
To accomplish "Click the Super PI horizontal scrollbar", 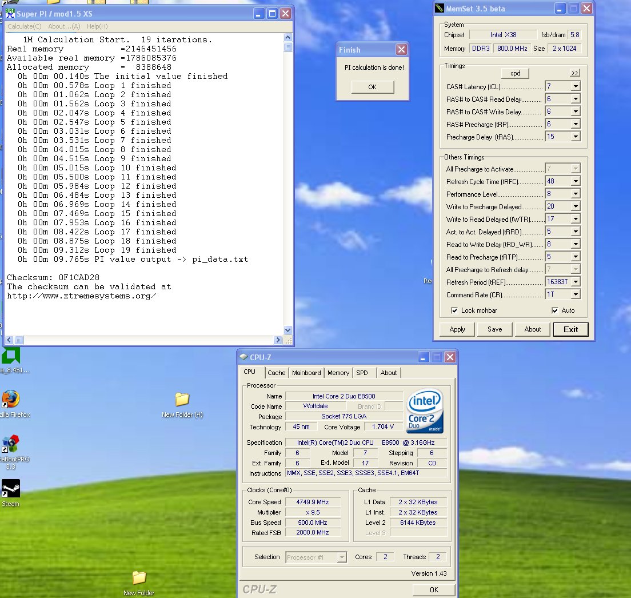I will pos(143,340).
